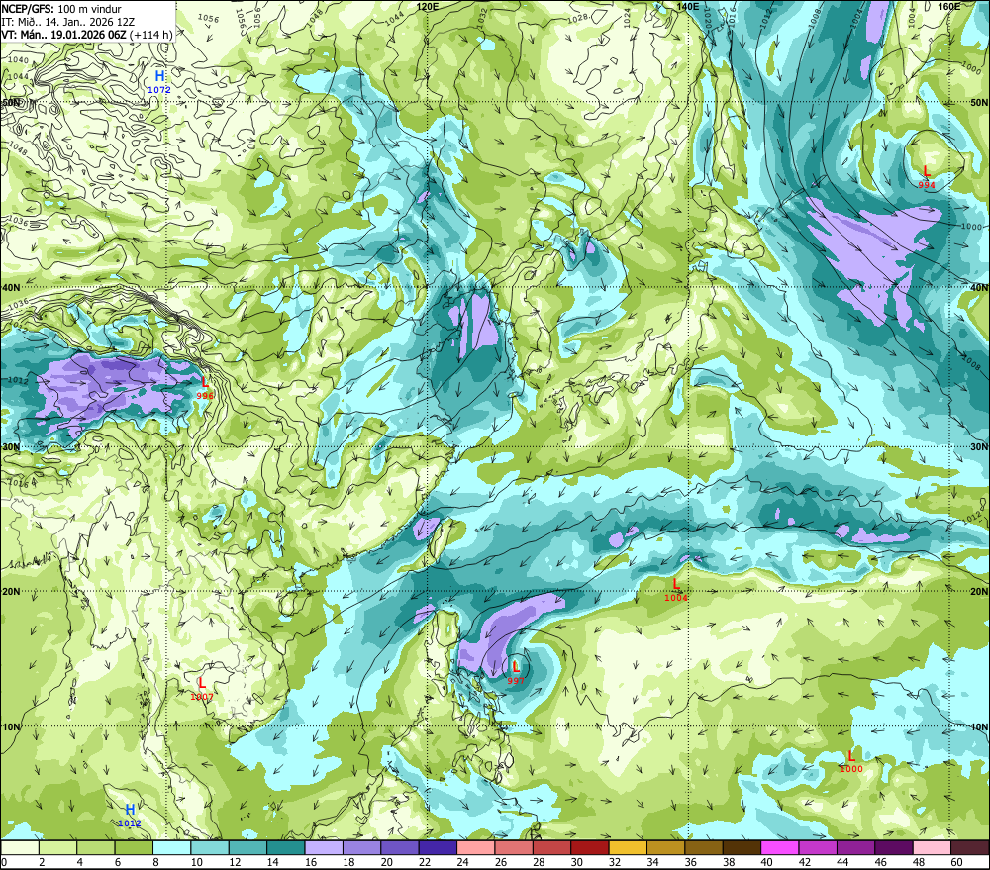The image size is (990, 870).
Task: Click the legend number 42
Action: coord(804,862)
